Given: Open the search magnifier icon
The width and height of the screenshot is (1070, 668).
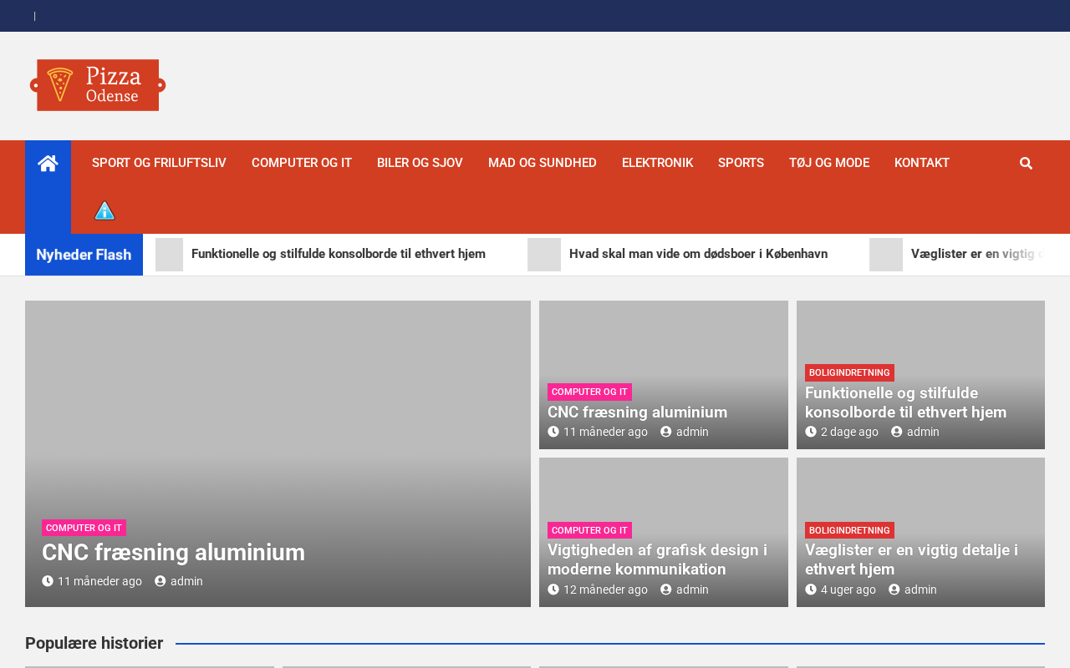Looking at the screenshot, I should coord(1026,164).
